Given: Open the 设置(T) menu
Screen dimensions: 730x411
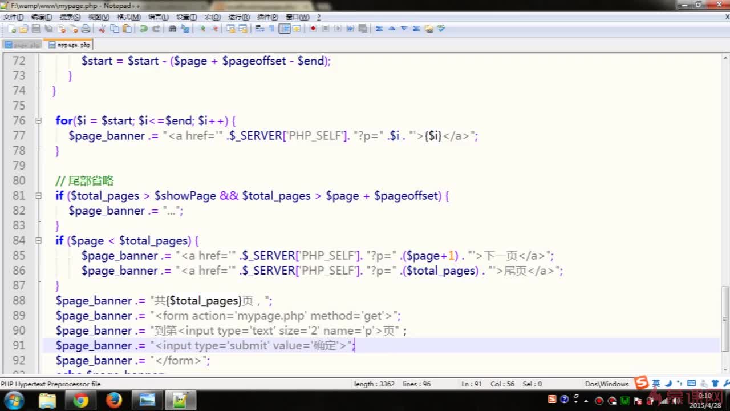Looking at the screenshot, I should point(186,17).
